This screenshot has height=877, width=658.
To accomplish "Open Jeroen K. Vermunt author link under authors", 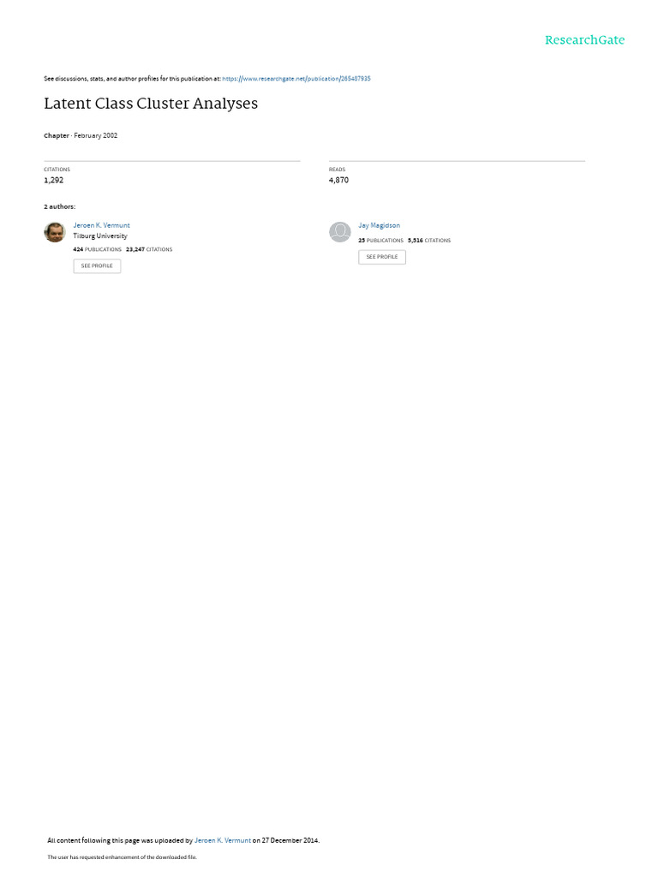I will 101,225.
